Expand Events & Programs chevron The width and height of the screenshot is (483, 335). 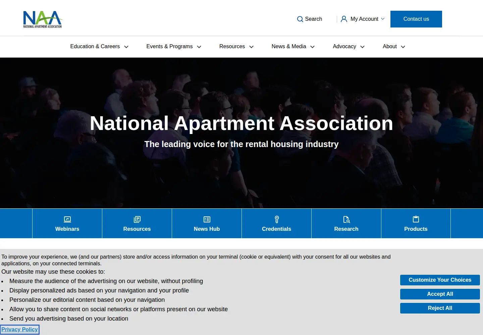point(199,47)
